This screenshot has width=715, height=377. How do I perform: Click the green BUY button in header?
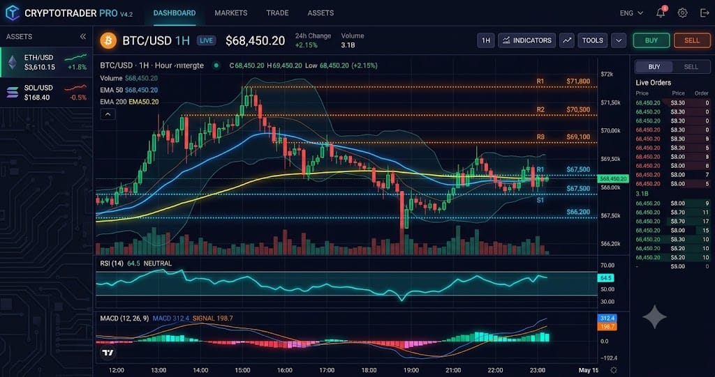pos(651,40)
